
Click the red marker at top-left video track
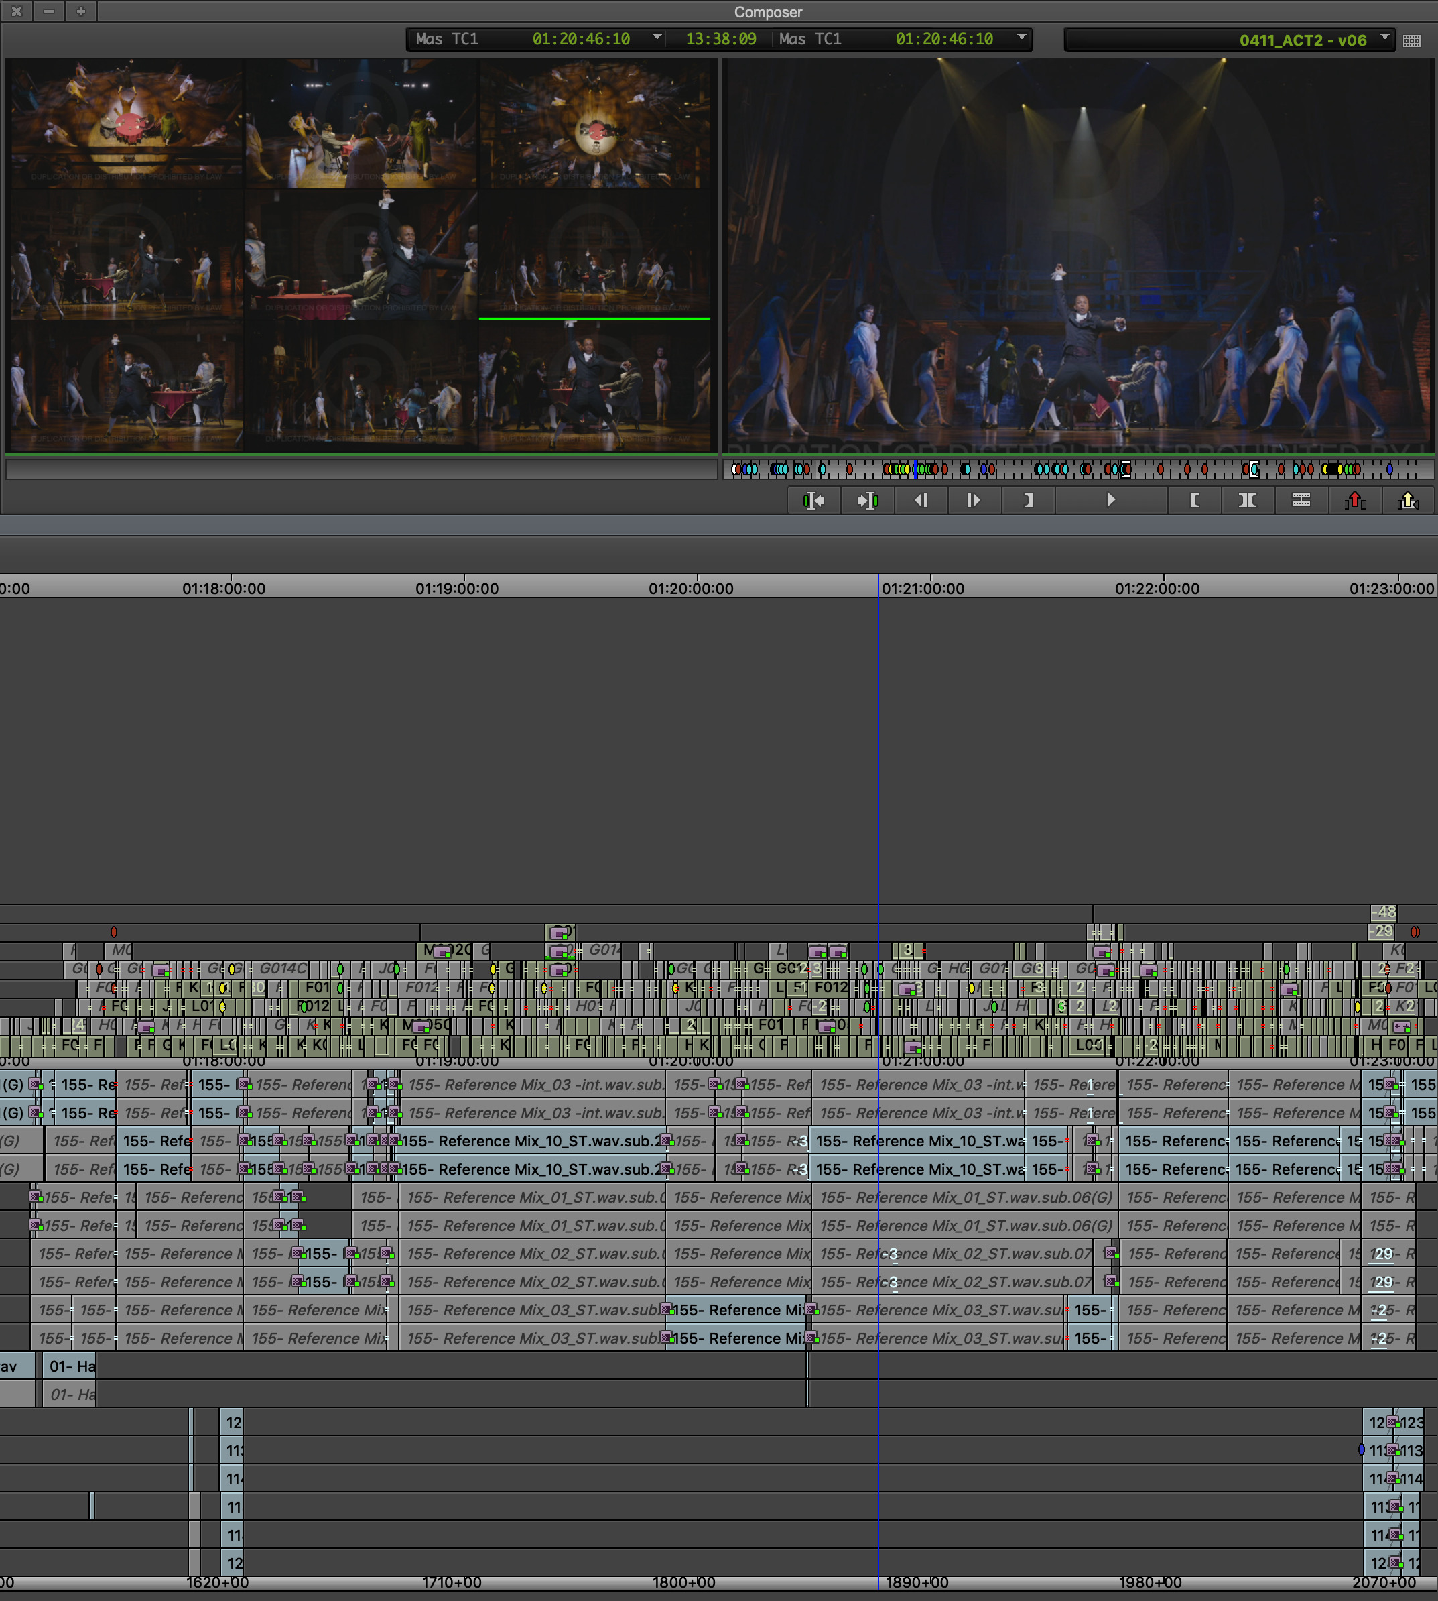(113, 932)
